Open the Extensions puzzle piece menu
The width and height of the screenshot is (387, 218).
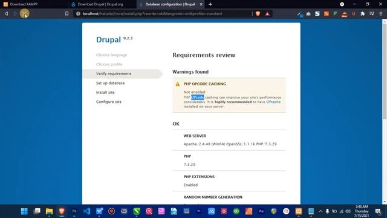coord(363,14)
